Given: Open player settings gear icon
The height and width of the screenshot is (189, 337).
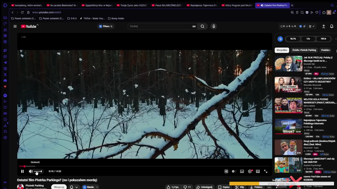Looking at the screenshot, I should [x=250, y=171].
